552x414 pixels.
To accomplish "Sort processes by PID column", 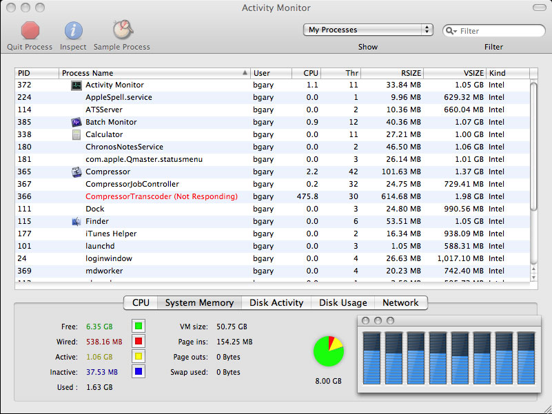I will (37, 73).
